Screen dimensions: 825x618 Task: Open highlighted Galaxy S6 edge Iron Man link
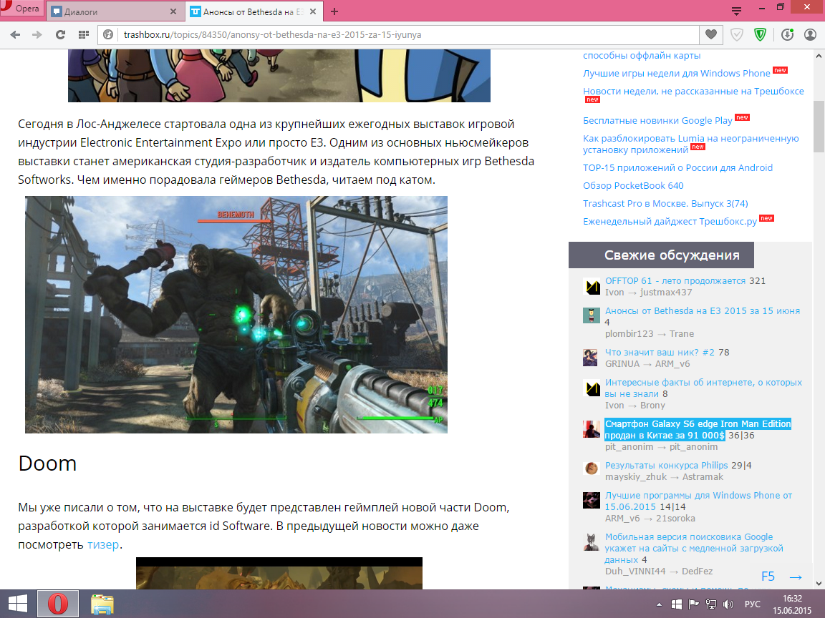click(698, 429)
